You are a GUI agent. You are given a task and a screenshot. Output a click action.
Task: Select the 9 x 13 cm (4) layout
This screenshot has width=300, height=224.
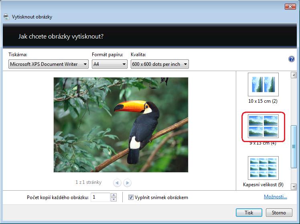(263, 126)
